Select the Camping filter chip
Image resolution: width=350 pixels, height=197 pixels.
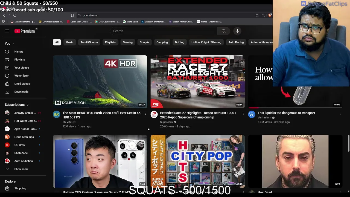162,42
